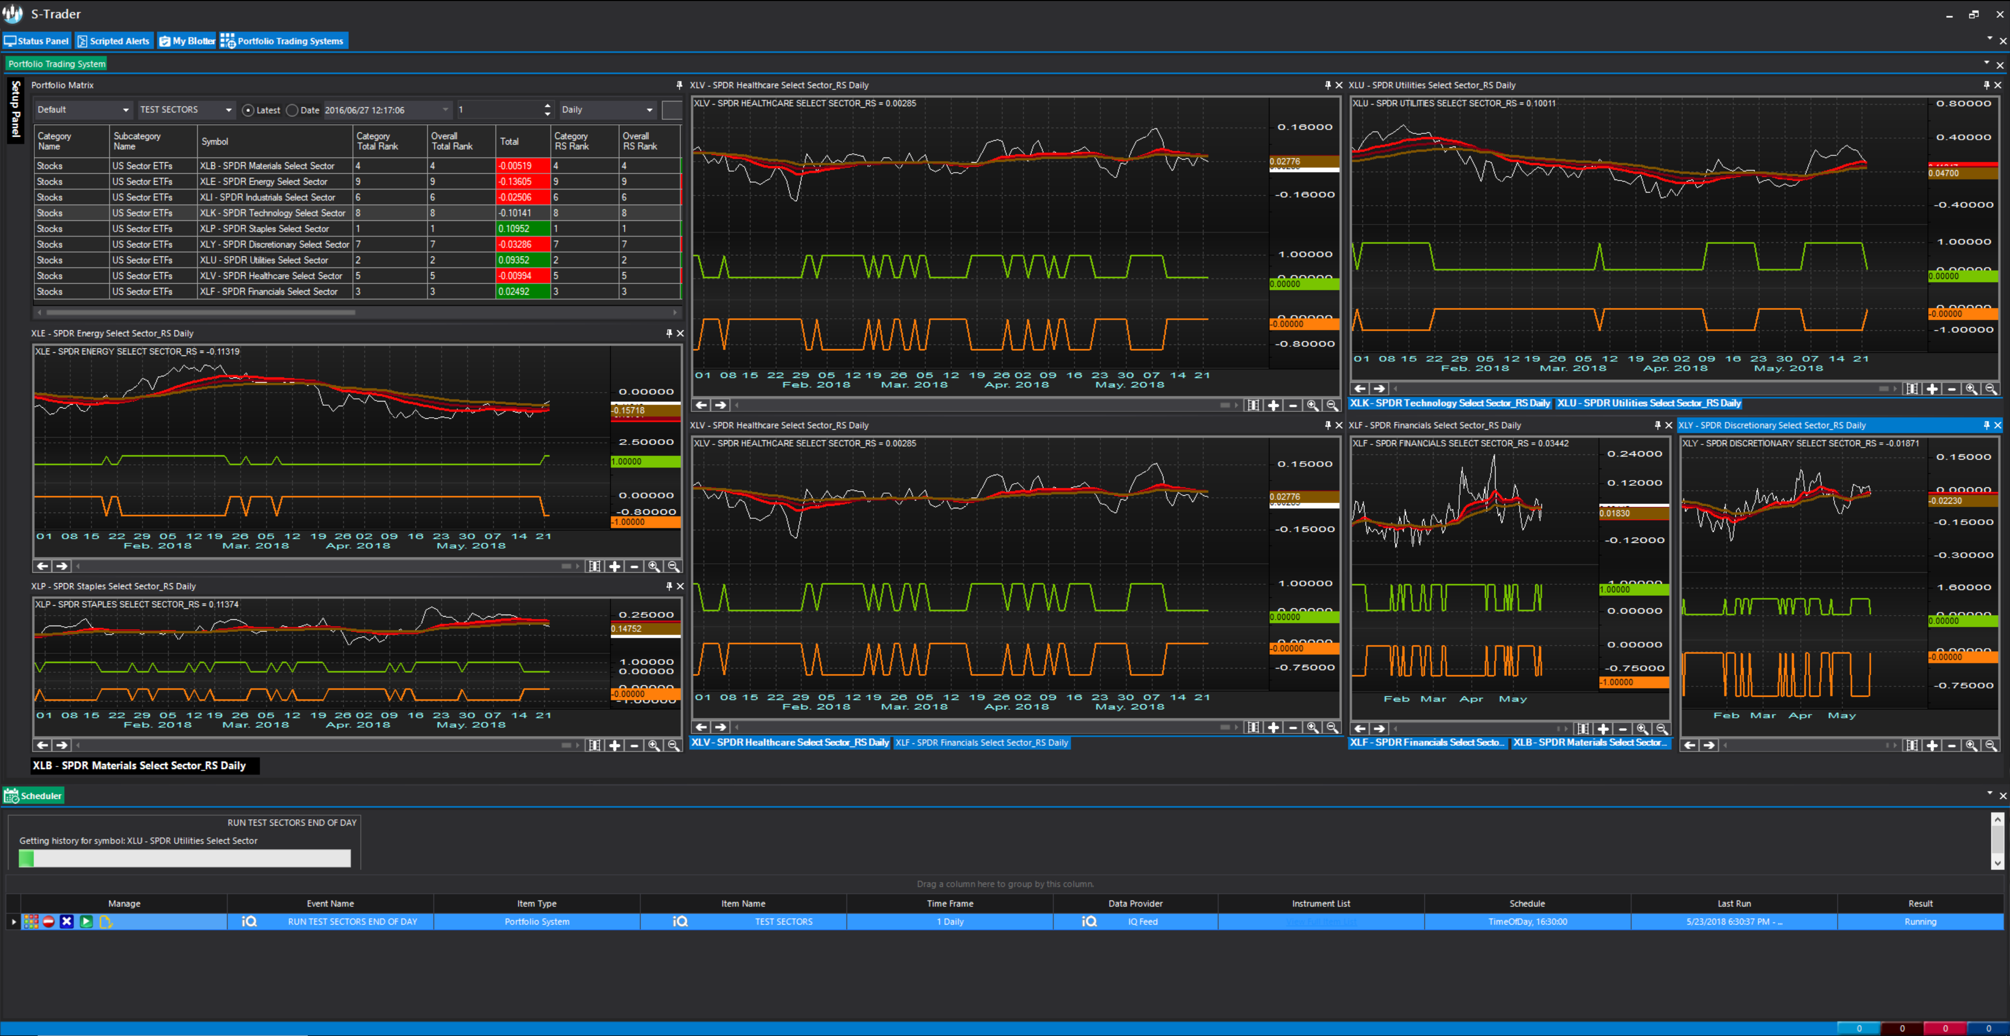The image size is (2010, 1036).
Task: Select XLK Technology Select Sector row
Action: pos(358,213)
